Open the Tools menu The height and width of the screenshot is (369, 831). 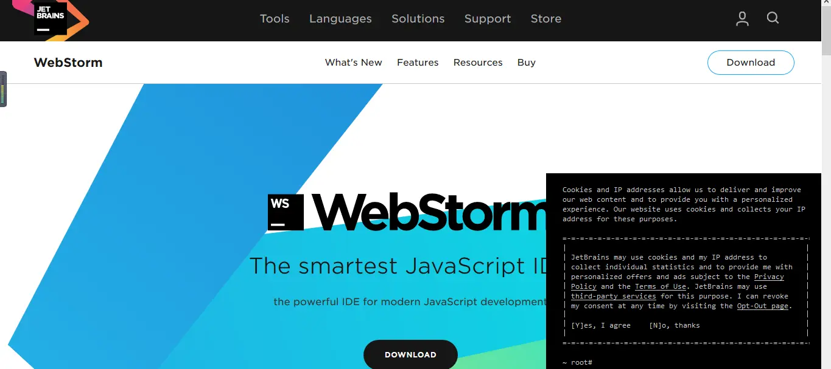275,19
